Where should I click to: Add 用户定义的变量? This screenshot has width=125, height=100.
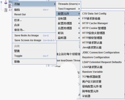coord(102,81)
